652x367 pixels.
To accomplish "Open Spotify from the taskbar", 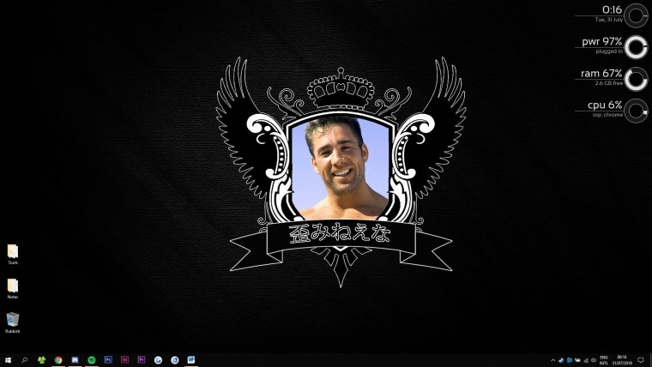I will (x=92, y=360).
